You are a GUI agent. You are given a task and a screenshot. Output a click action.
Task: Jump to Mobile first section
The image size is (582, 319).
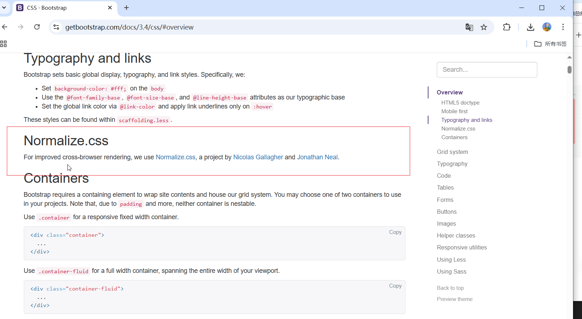[454, 111]
